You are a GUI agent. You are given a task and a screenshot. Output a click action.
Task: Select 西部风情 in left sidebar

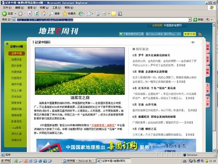point(17,109)
